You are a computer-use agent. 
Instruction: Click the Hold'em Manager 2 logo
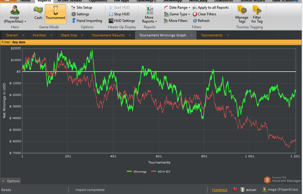tap(267, 180)
